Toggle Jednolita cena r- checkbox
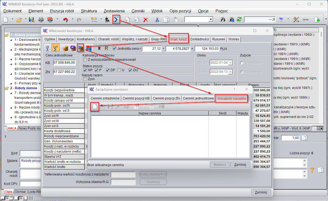This screenshot has height=201, width=328. (x=115, y=49)
